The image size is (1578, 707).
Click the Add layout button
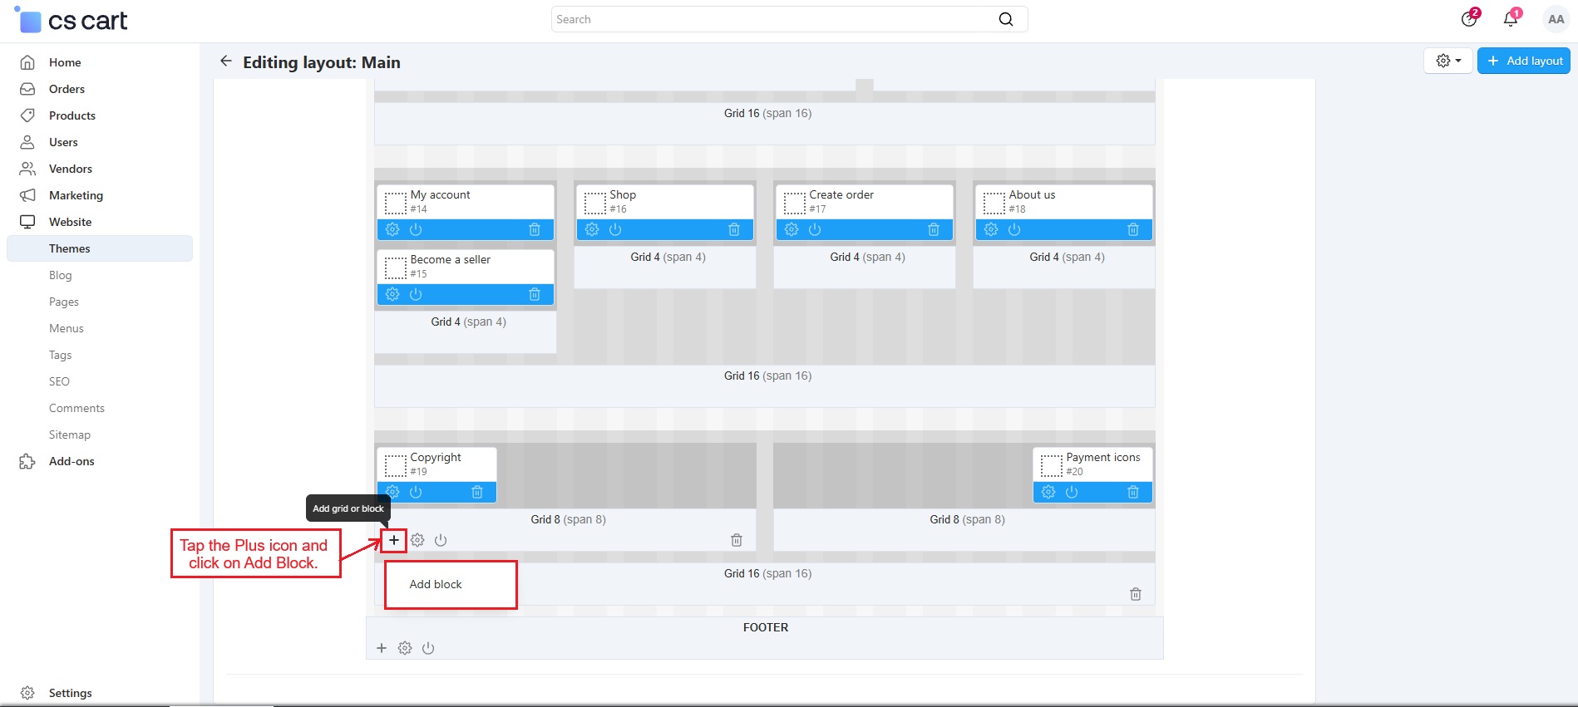(x=1523, y=61)
